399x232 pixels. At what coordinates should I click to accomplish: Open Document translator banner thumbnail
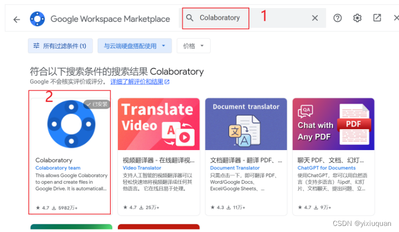(246, 124)
